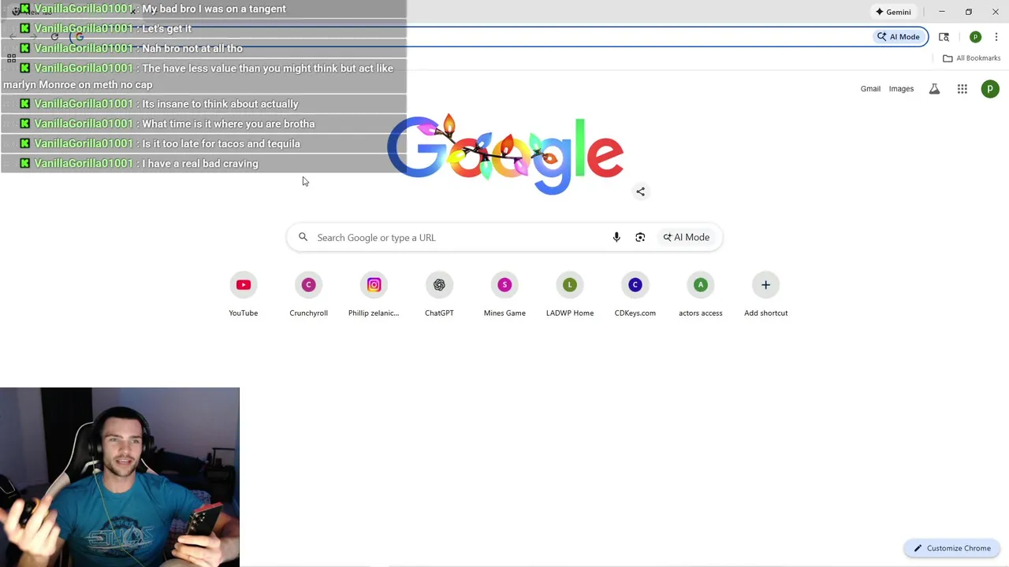Click the magnifier icon in search box
This screenshot has height=567, width=1009.
pyautogui.click(x=303, y=237)
